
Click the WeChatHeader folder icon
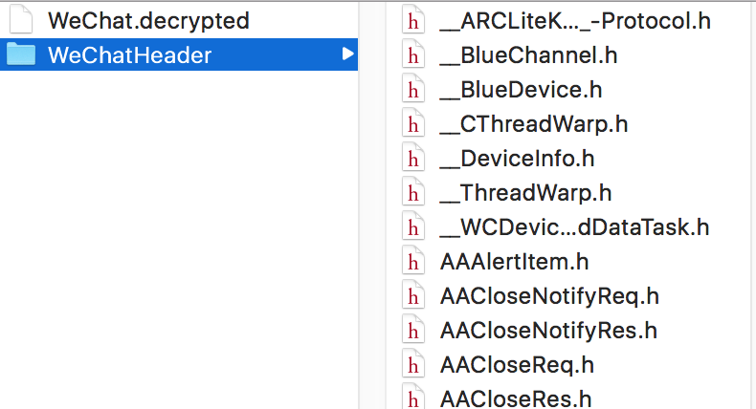coord(21,54)
